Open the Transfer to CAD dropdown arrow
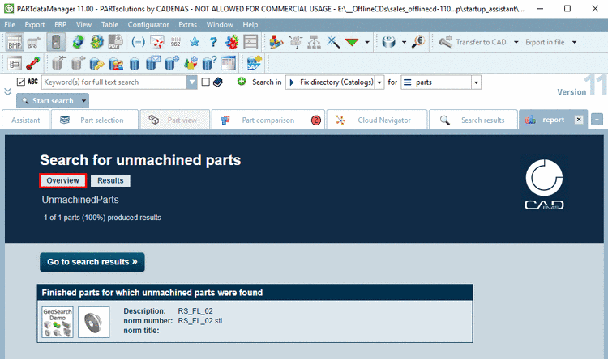The image size is (608, 359). point(516,42)
